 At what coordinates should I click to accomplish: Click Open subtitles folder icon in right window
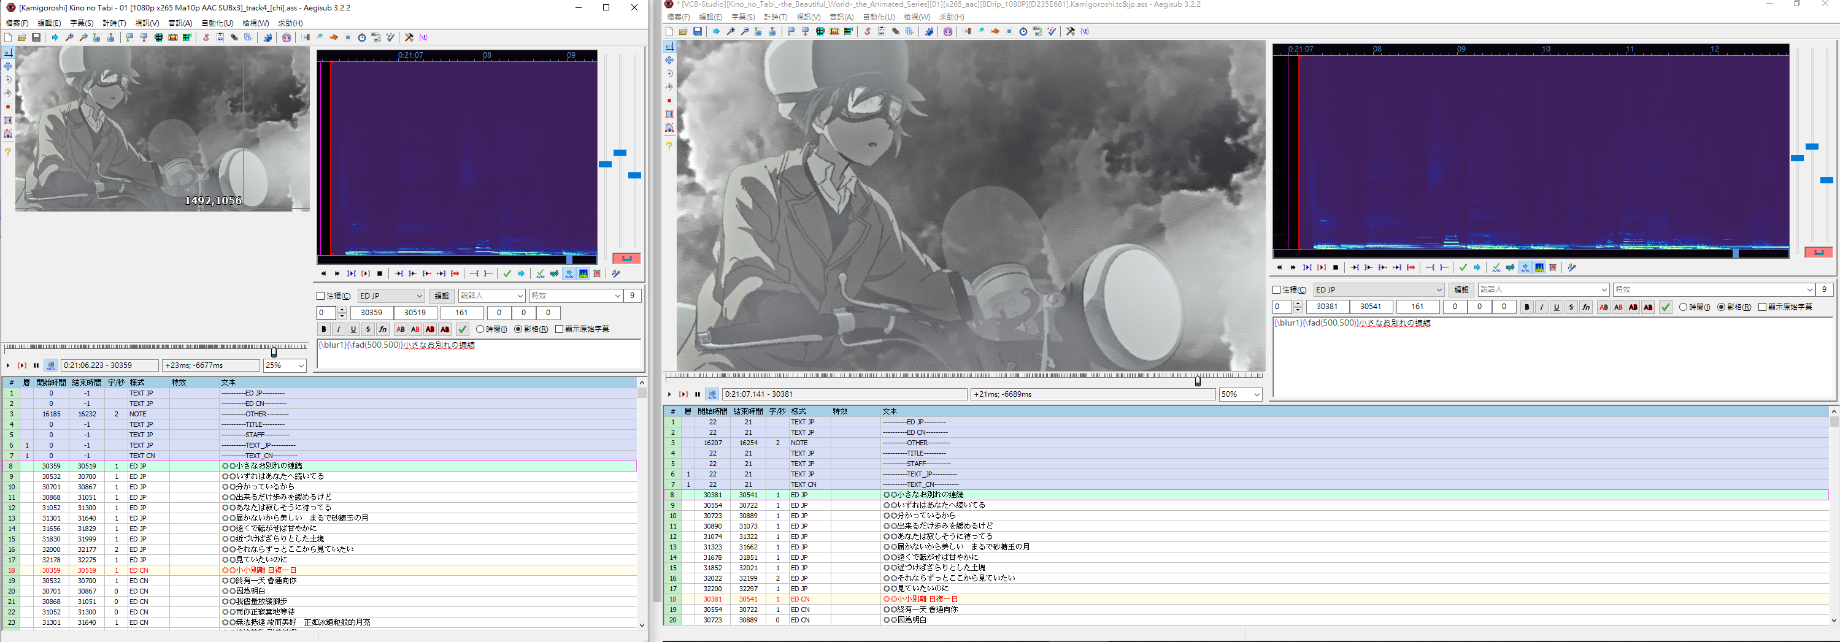pos(683,31)
